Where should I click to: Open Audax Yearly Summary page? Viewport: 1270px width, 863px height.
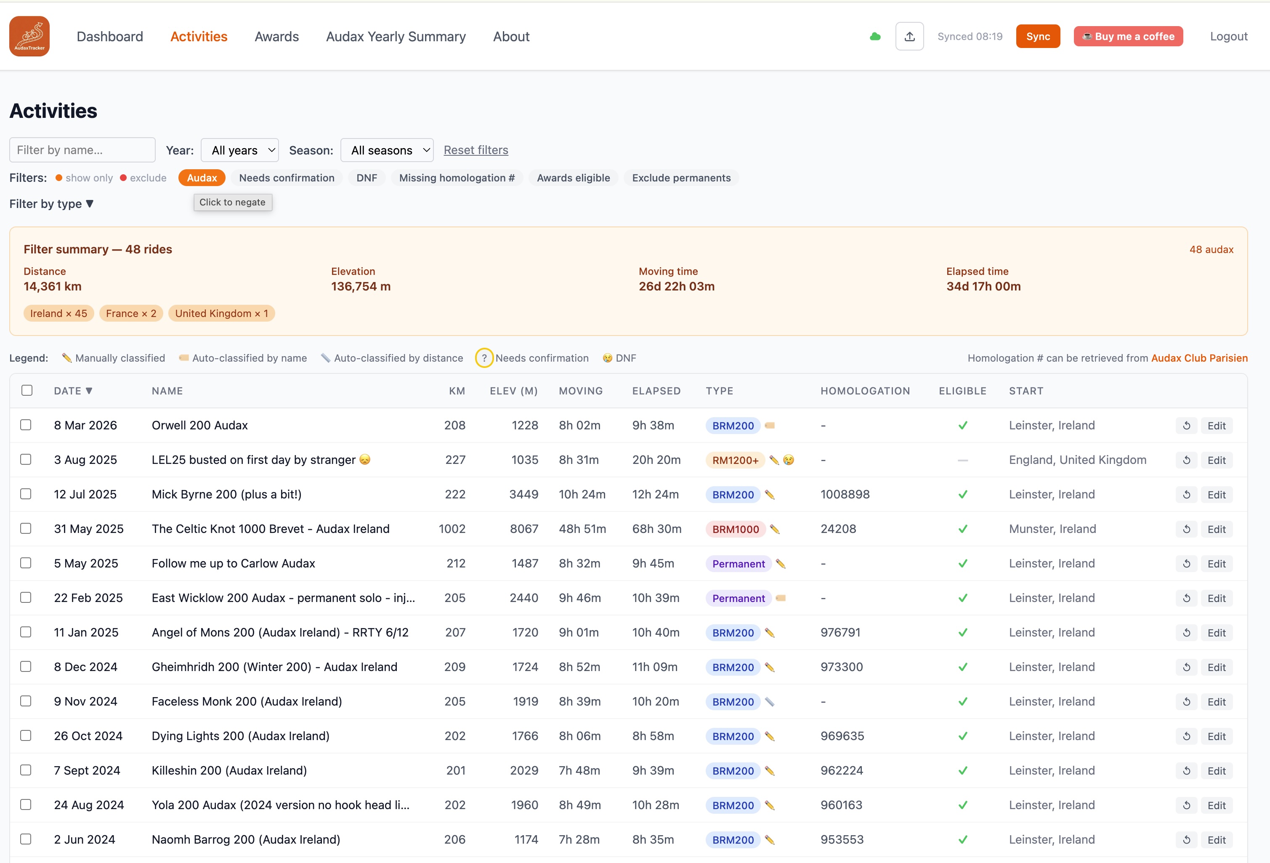coord(396,37)
